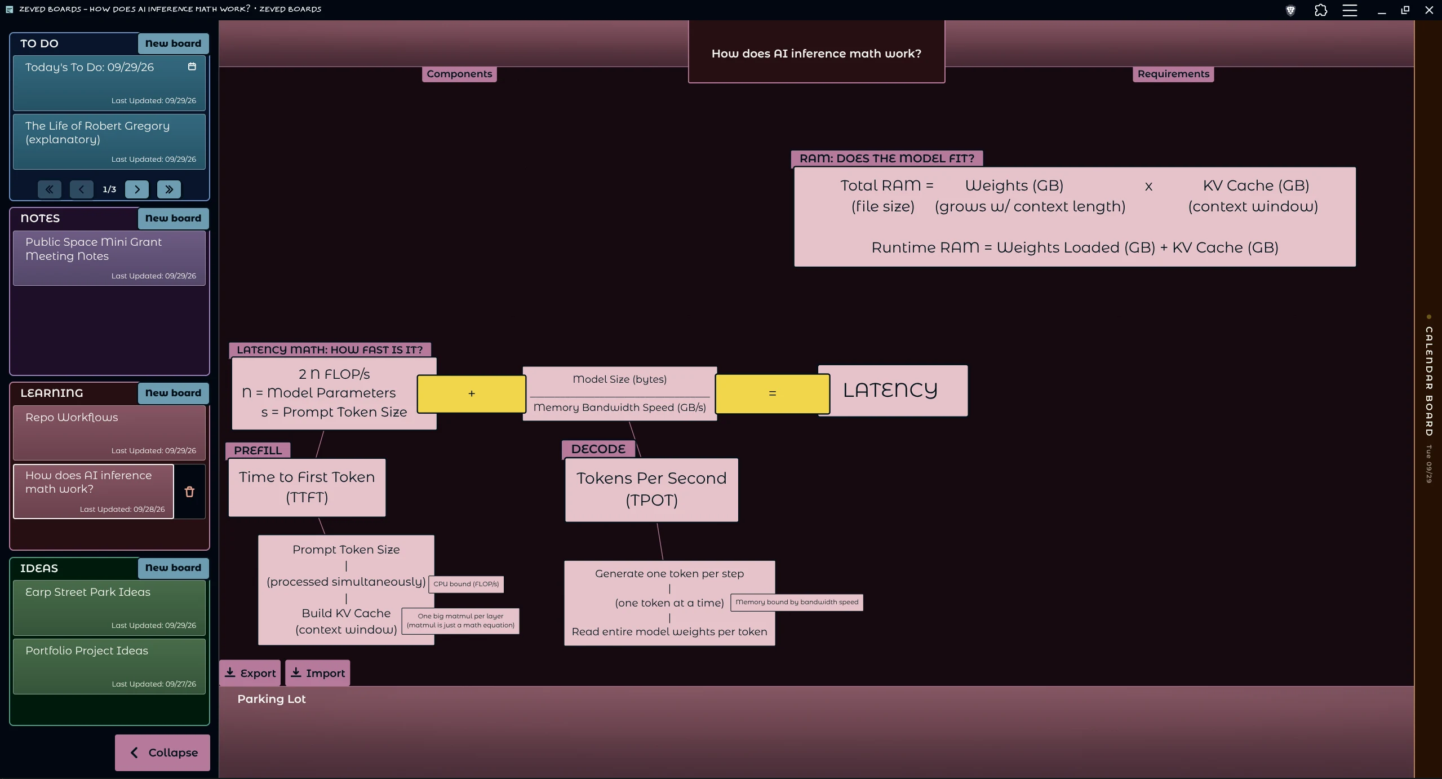Click the Parking Lot section header
Screen dimensions: 1442x779
[272, 699]
